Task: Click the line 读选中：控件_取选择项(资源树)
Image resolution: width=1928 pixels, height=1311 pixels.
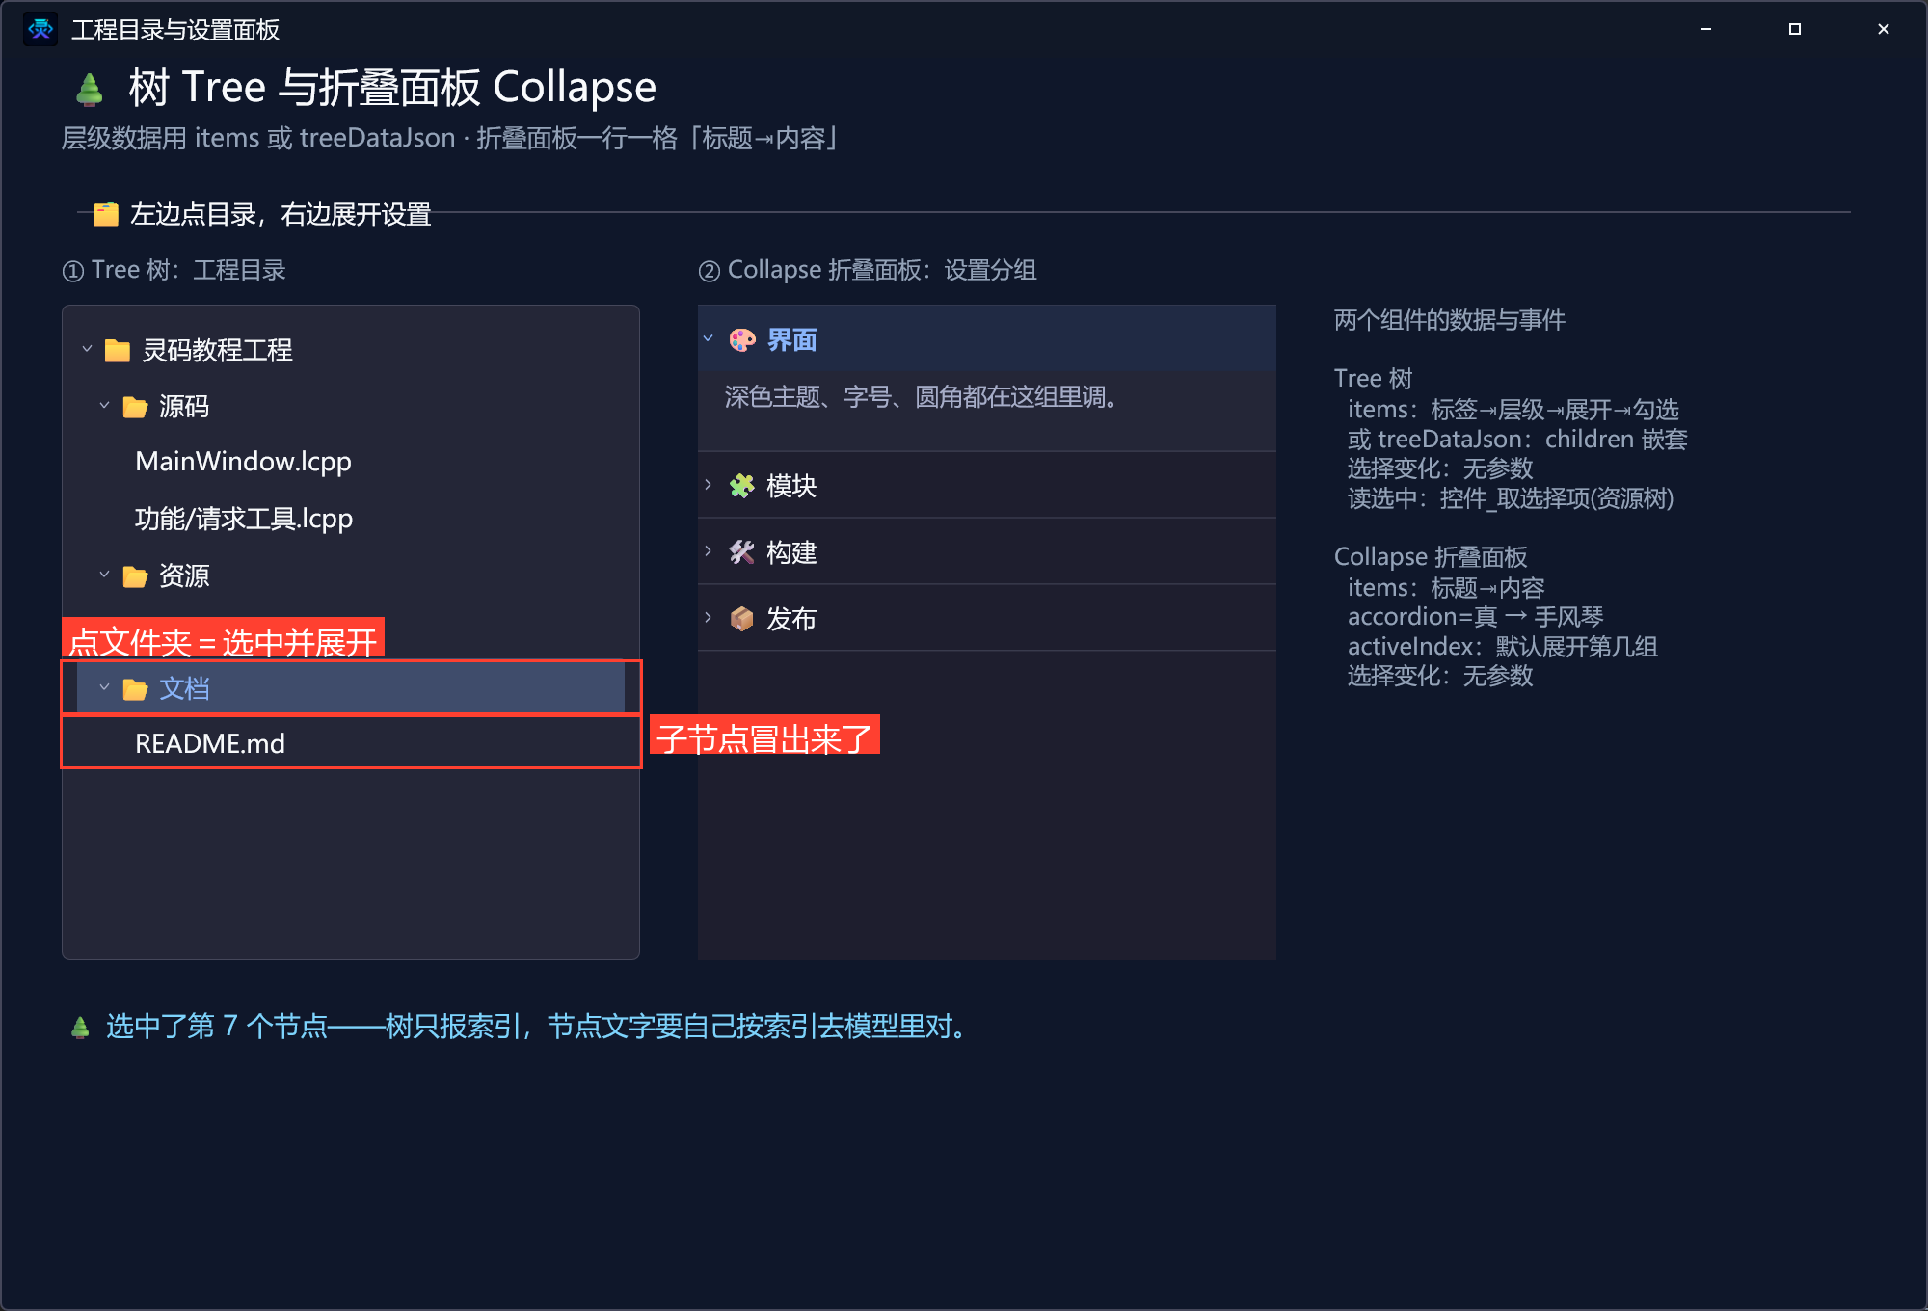Action: pyautogui.click(x=1511, y=498)
